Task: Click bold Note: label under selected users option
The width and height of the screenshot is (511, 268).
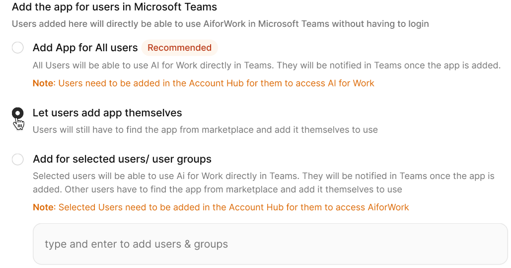Action: pyautogui.click(x=44, y=207)
